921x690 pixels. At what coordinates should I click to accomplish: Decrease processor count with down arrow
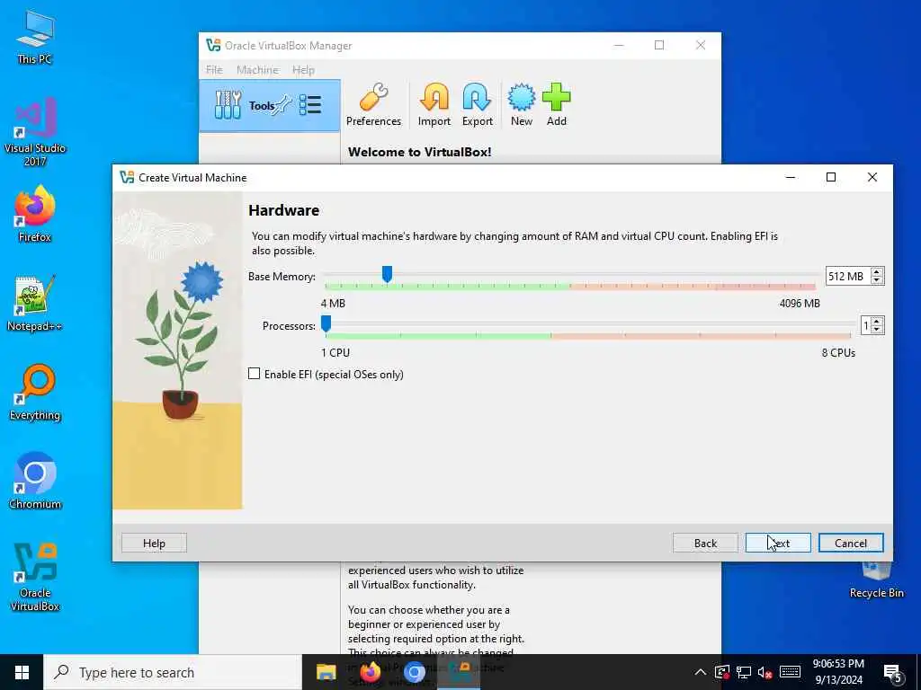[x=877, y=330]
